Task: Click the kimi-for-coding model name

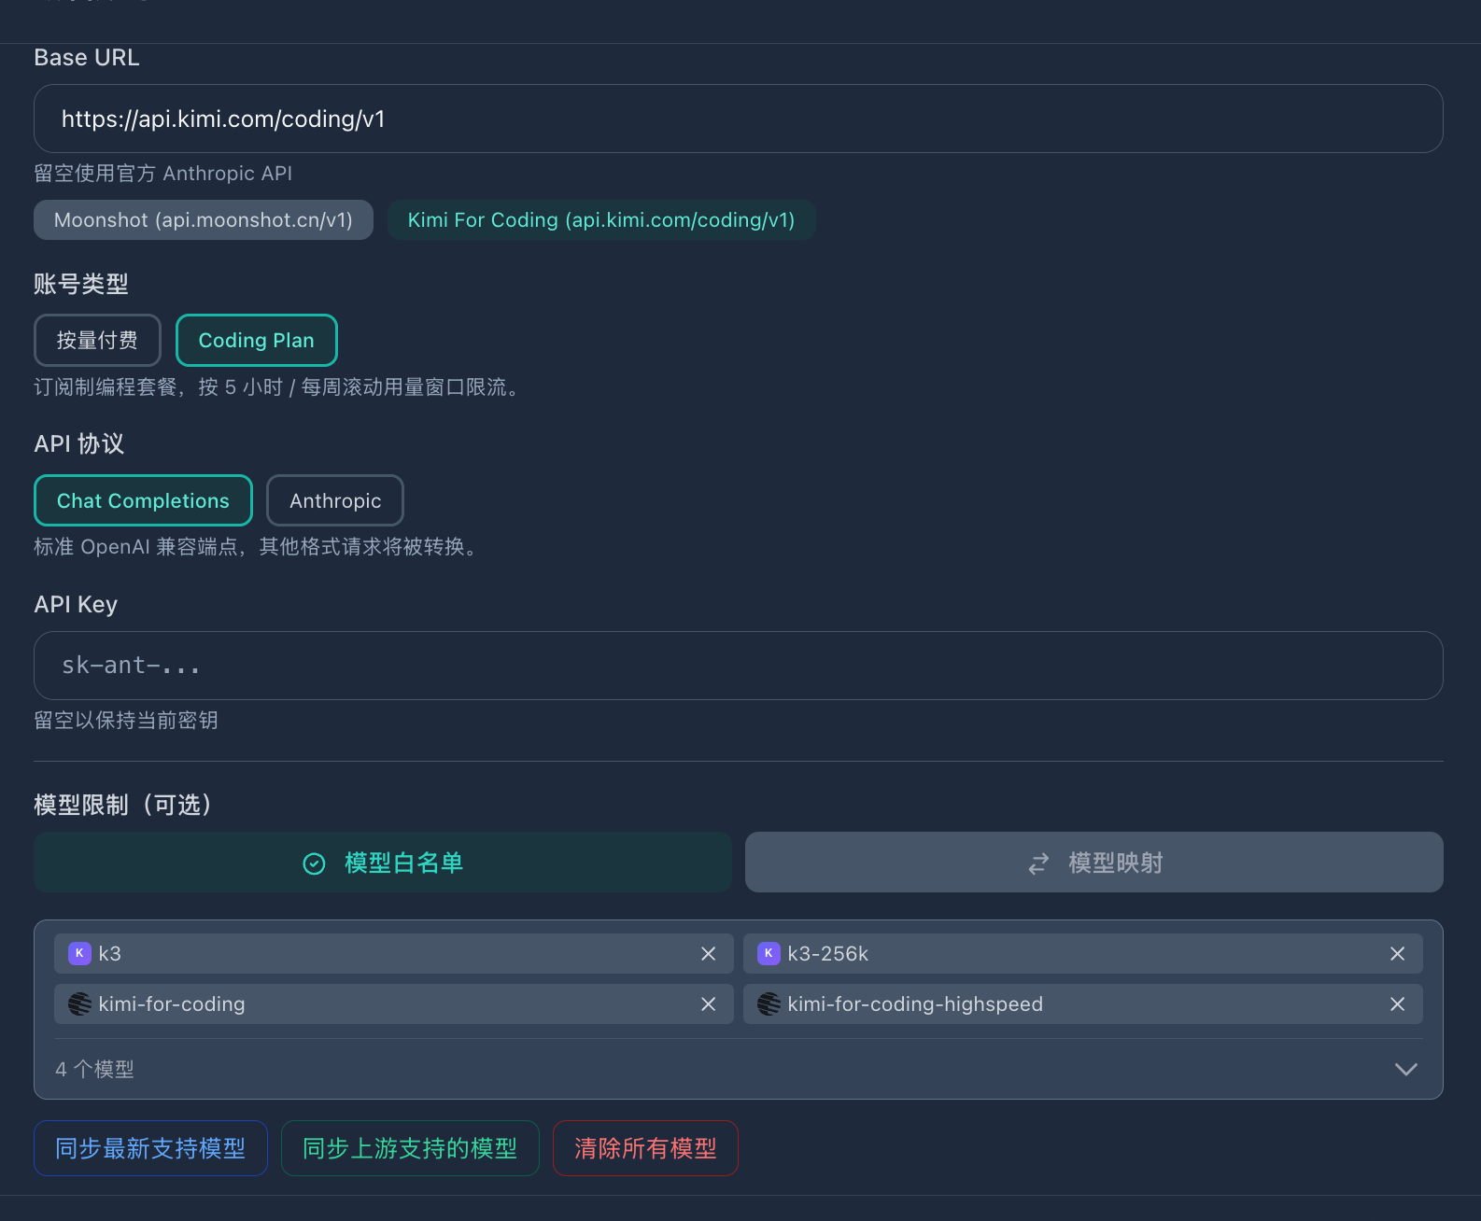Action: click(x=172, y=1004)
